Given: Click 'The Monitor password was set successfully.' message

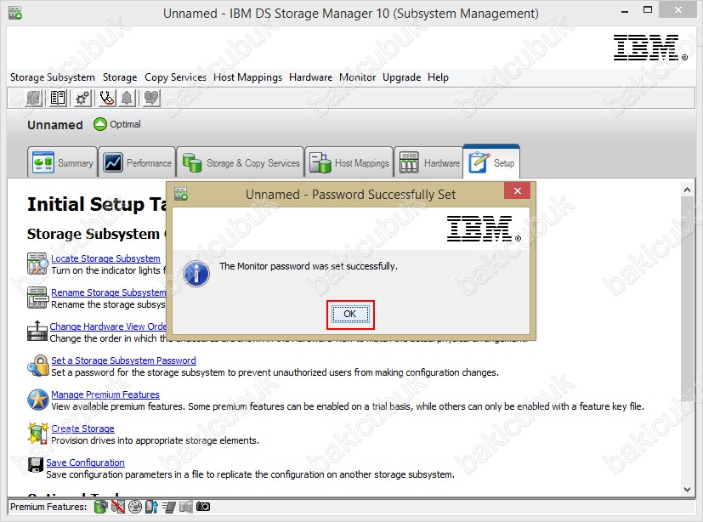Looking at the screenshot, I should (309, 266).
